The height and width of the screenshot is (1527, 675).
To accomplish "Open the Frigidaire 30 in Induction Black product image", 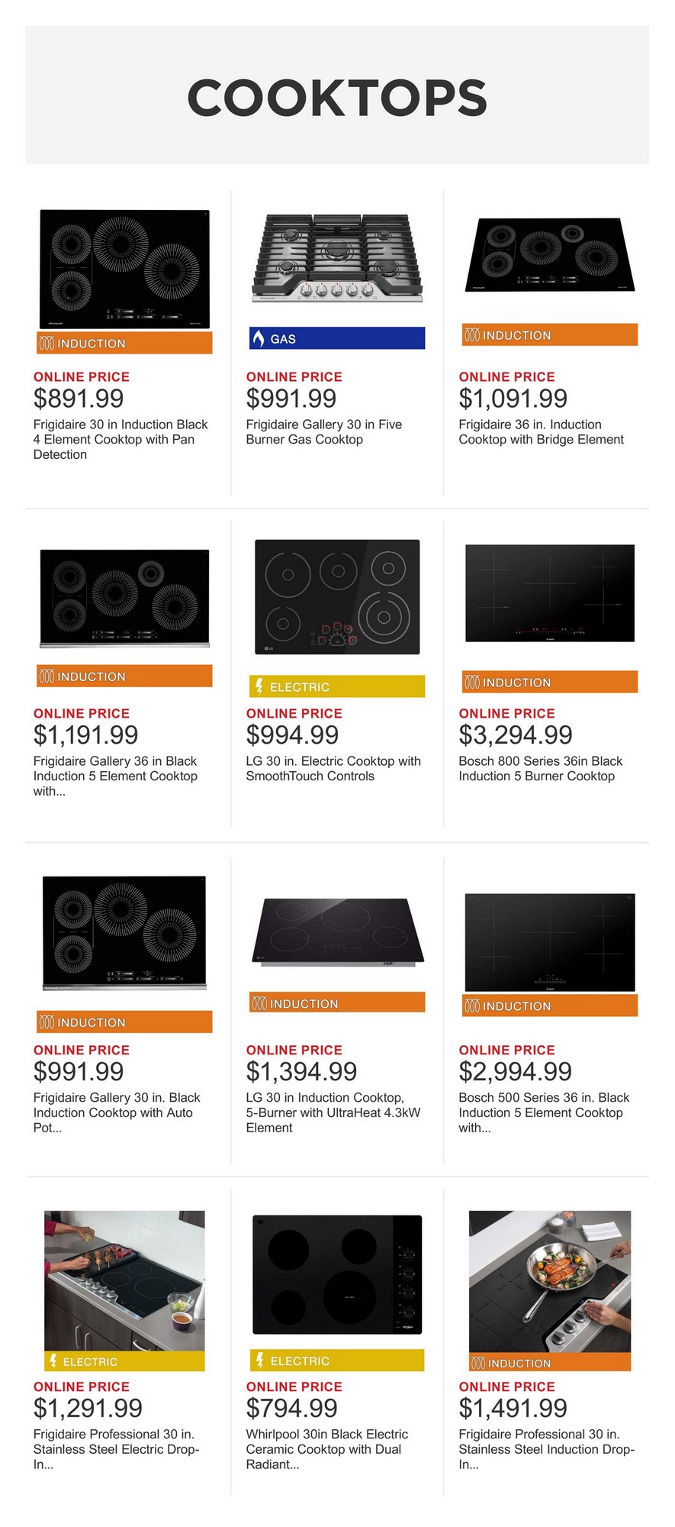I will (124, 270).
